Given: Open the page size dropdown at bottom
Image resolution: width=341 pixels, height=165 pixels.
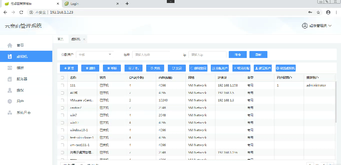Looking at the screenshot, I should pos(72,164).
